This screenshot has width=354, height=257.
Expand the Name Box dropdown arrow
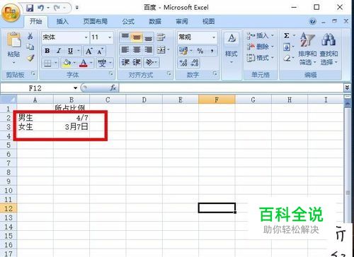pos(75,88)
